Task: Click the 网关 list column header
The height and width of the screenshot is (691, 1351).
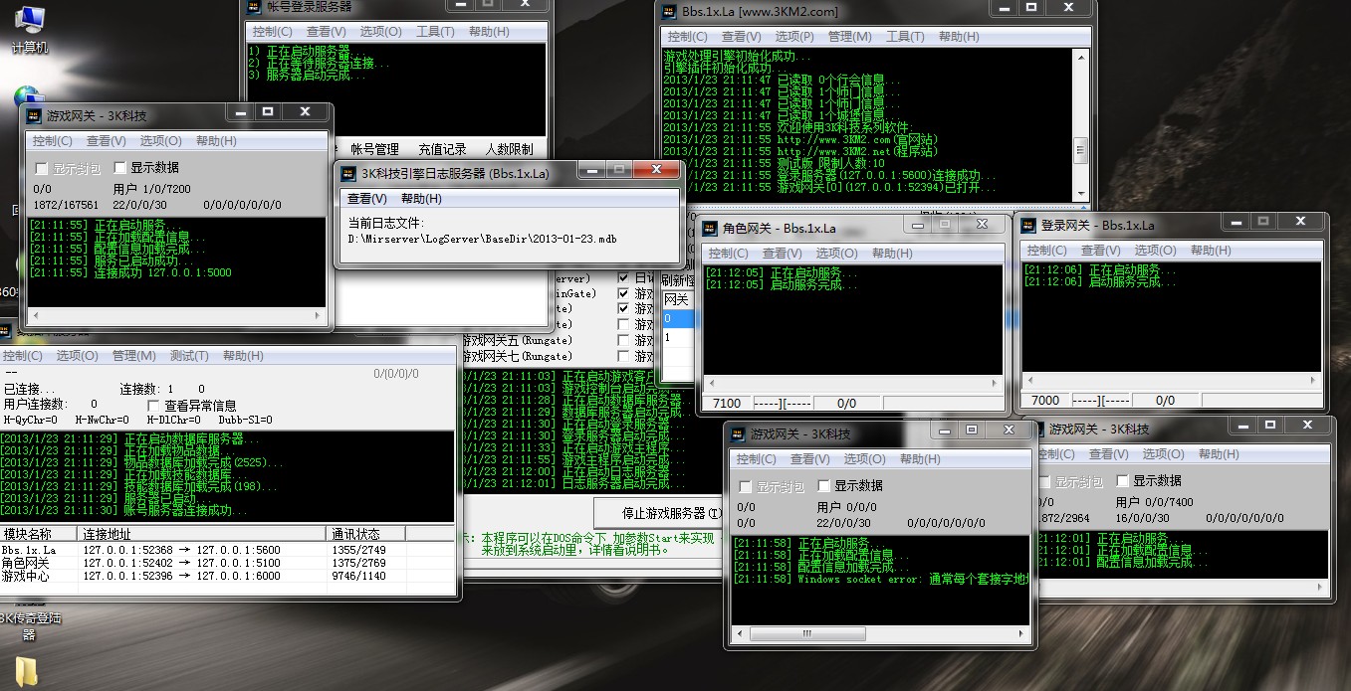Action: 678,299
